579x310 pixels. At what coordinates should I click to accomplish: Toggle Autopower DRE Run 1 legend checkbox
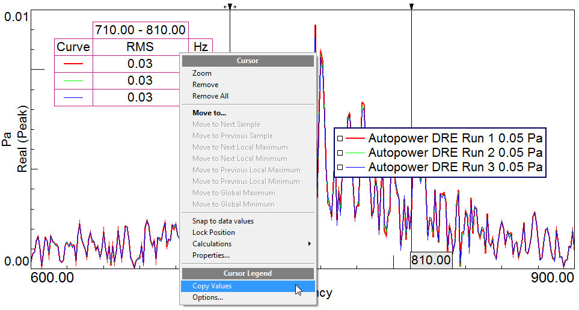(x=340, y=138)
